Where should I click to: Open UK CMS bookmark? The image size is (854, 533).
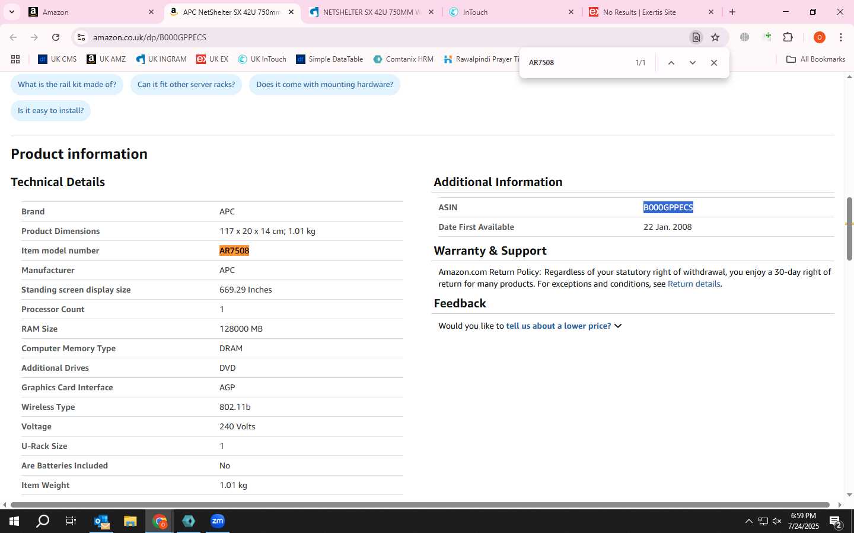tap(57, 59)
